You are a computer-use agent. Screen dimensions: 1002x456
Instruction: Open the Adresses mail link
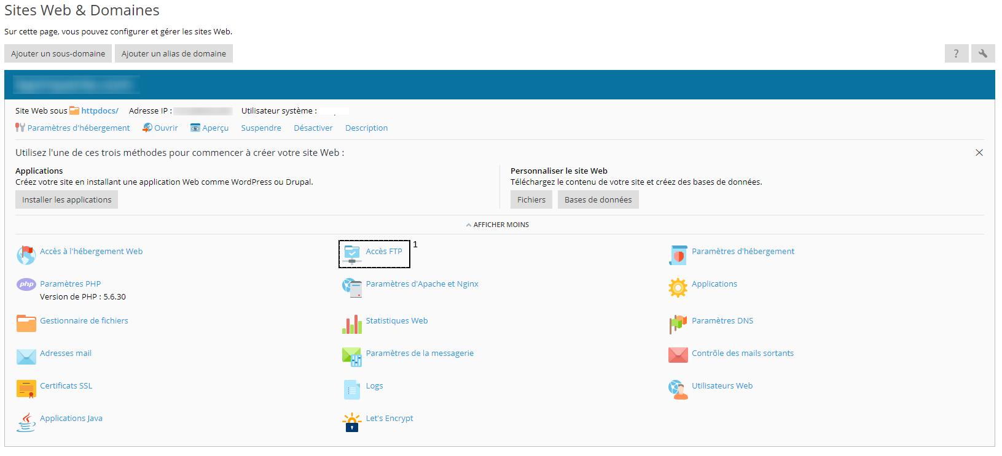click(66, 353)
